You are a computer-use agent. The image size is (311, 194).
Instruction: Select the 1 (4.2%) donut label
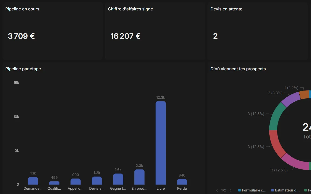pyautogui.click(x=291, y=88)
